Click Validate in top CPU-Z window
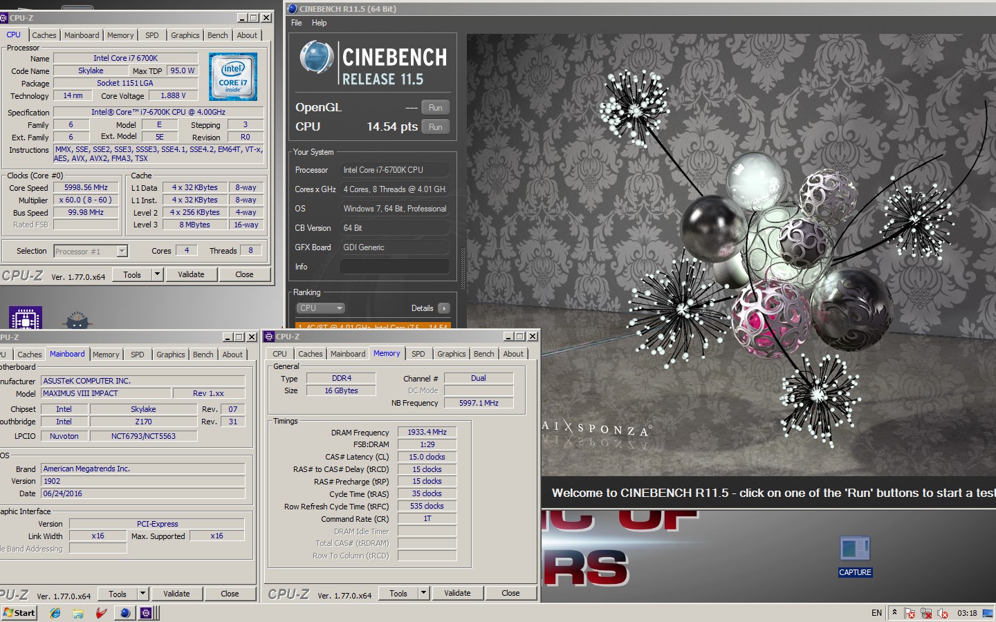Image resolution: width=996 pixels, height=622 pixels. tap(191, 274)
